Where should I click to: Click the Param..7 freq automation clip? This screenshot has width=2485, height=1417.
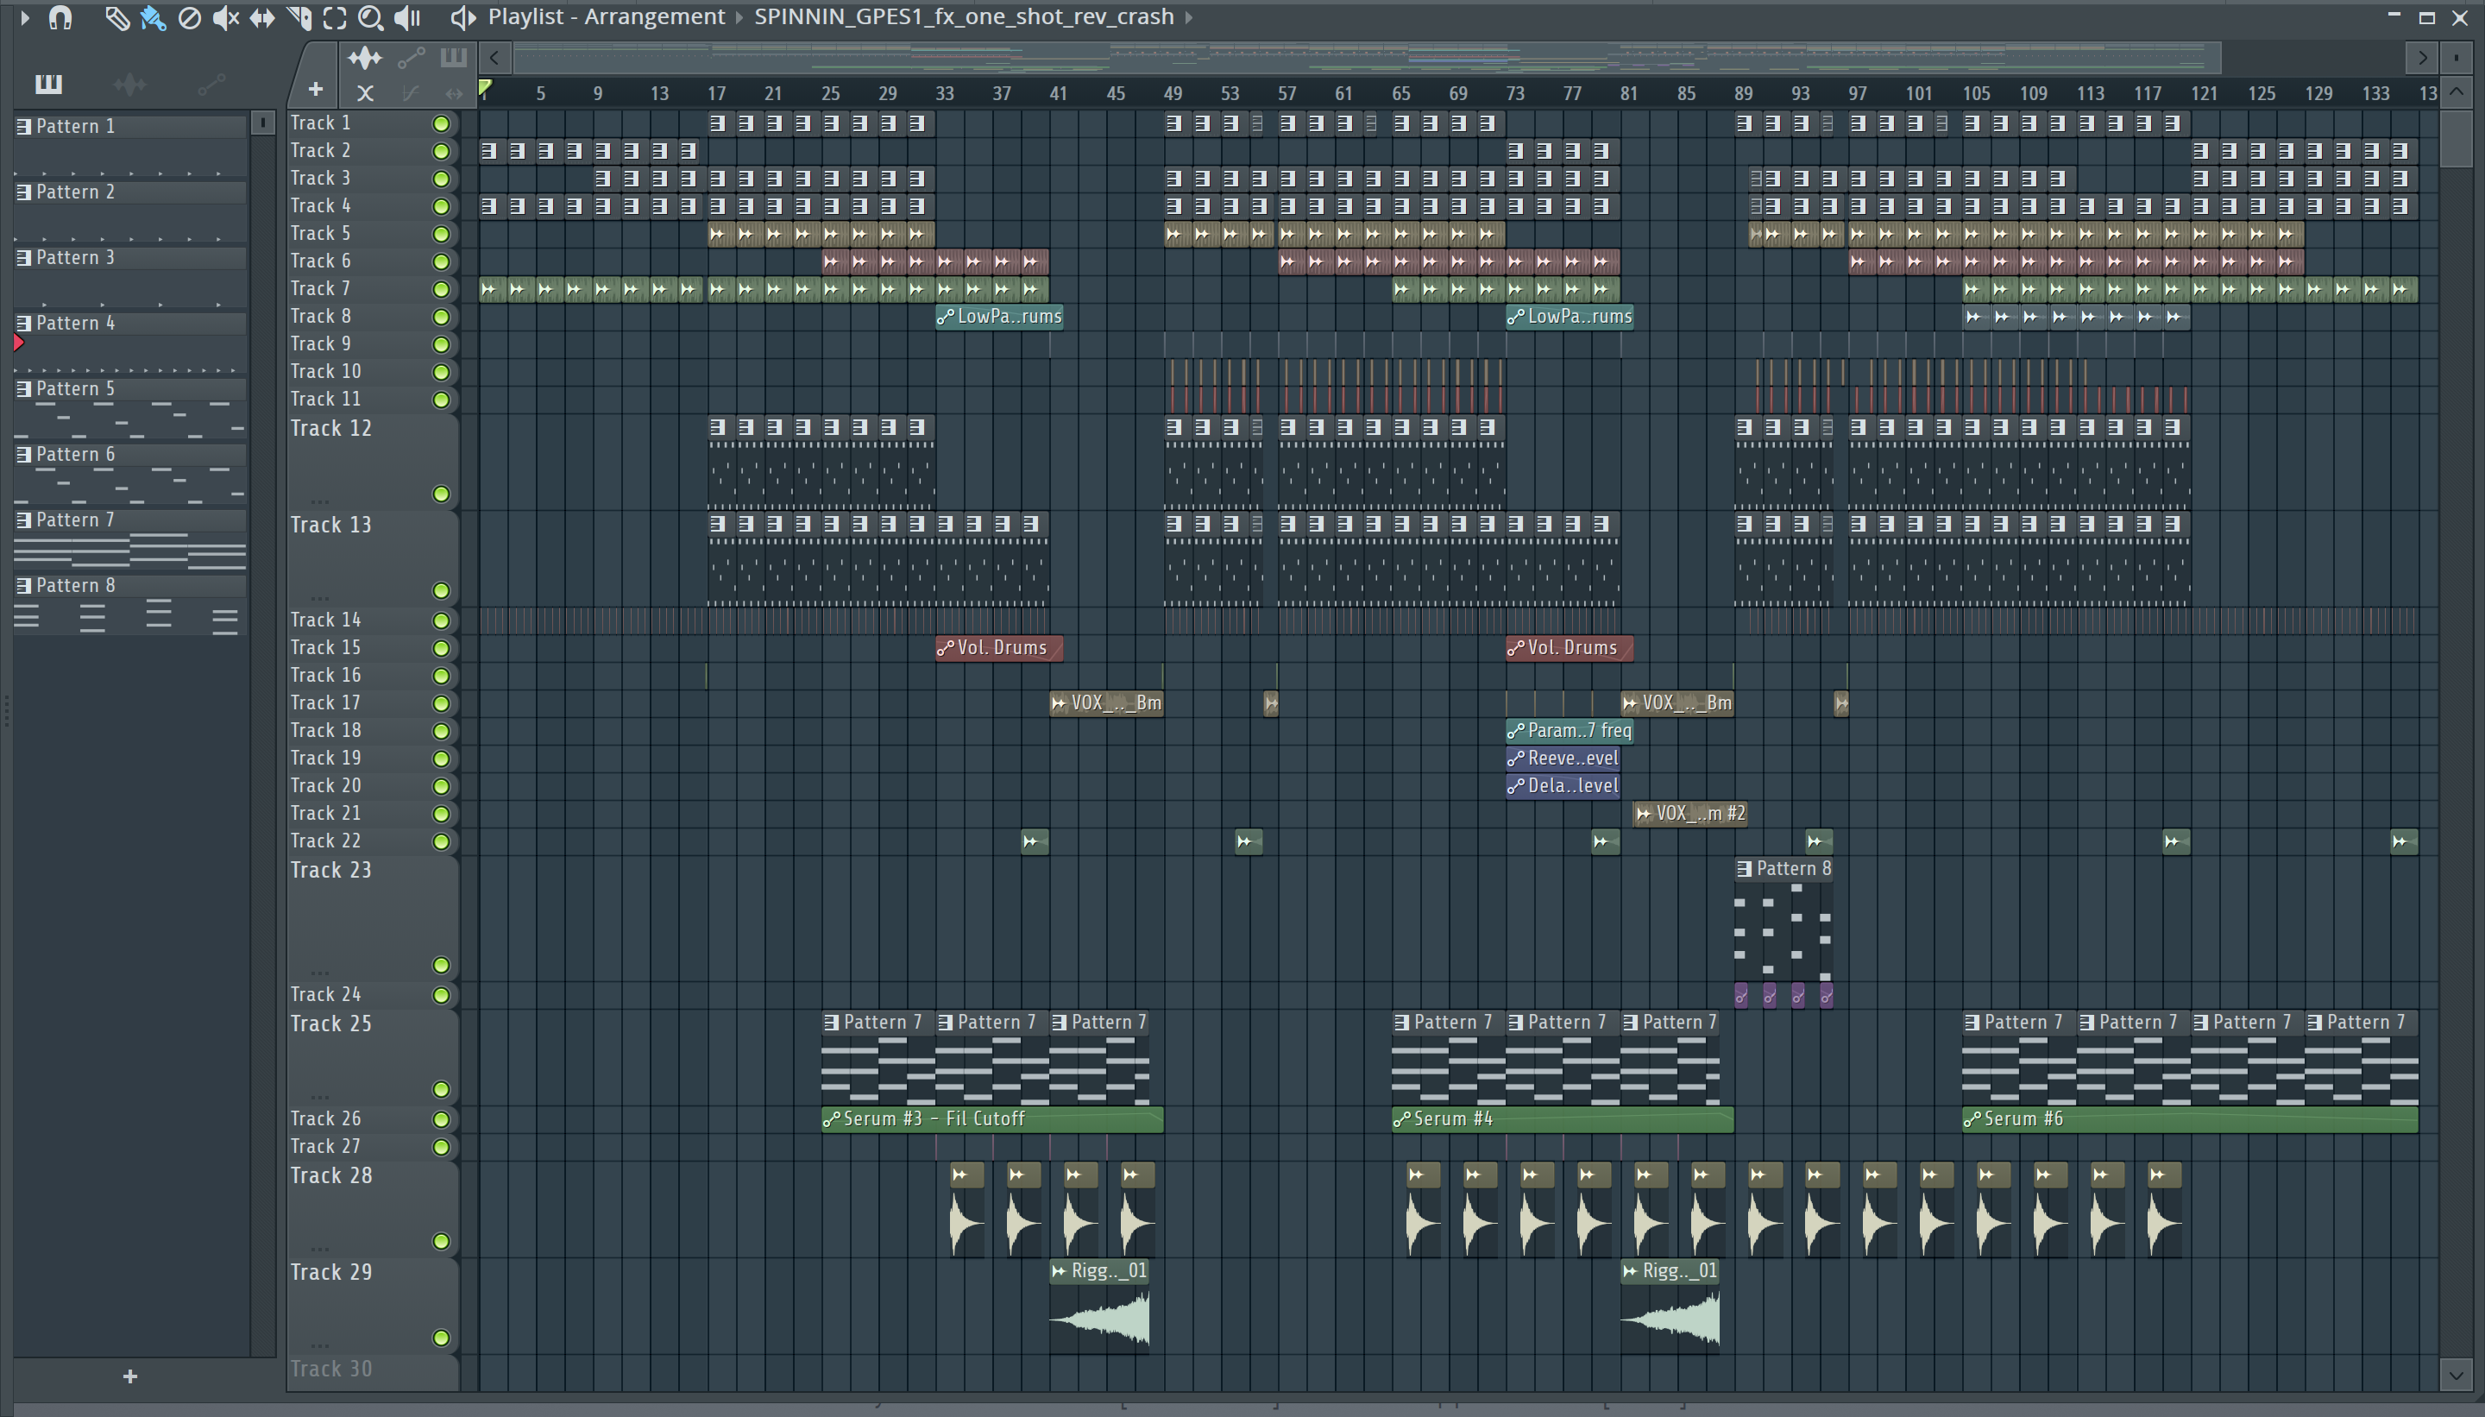[1570, 731]
